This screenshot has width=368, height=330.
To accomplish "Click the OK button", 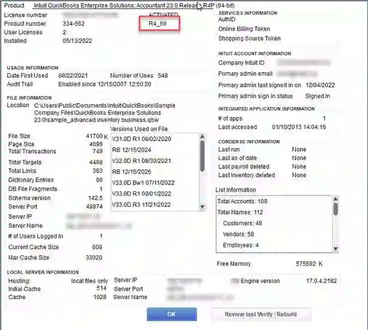I will coord(172,314).
